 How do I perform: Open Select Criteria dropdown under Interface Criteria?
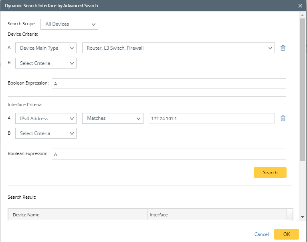pos(46,133)
